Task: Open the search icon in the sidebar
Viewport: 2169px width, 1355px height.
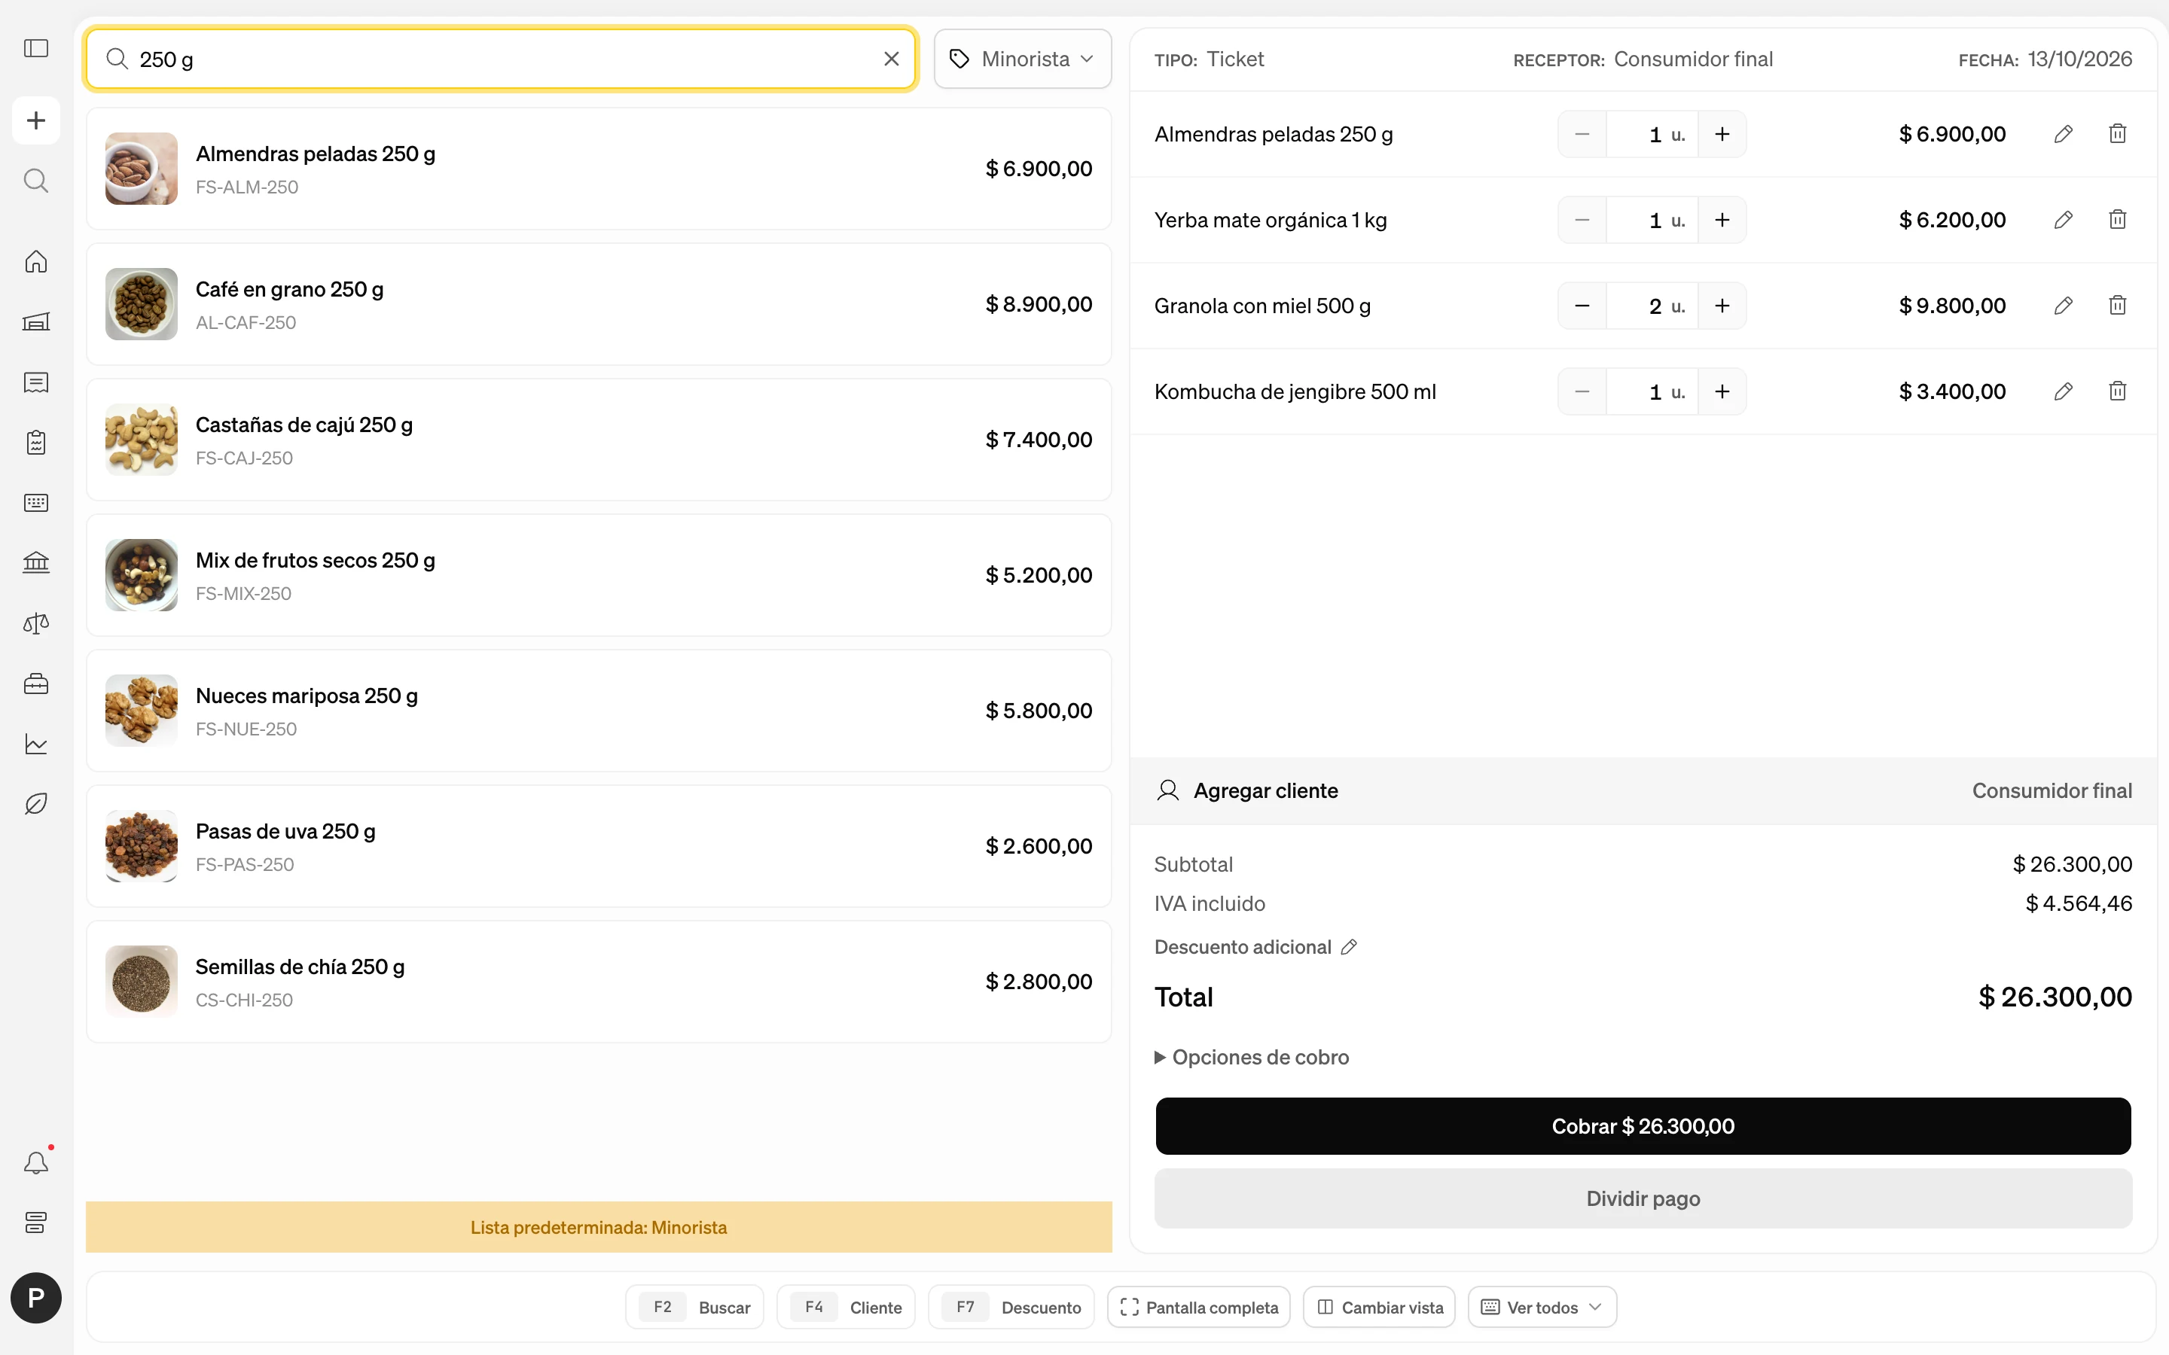Action: [36, 181]
